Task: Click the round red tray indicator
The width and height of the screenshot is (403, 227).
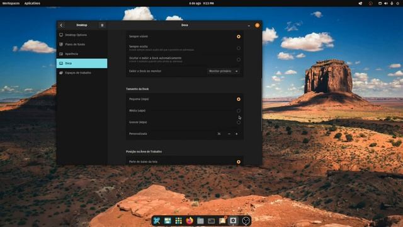Action: tap(370, 3)
